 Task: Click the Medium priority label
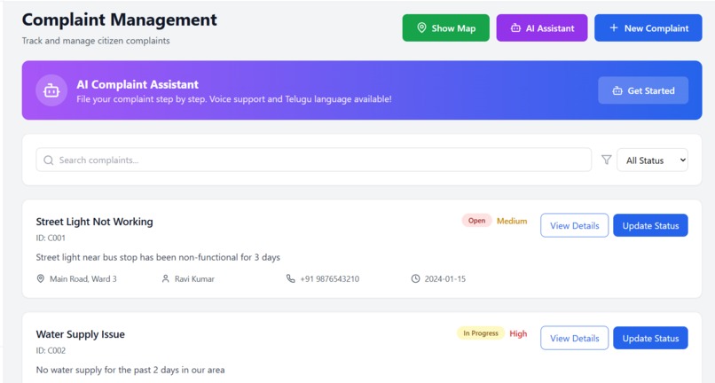(x=512, y=221)
